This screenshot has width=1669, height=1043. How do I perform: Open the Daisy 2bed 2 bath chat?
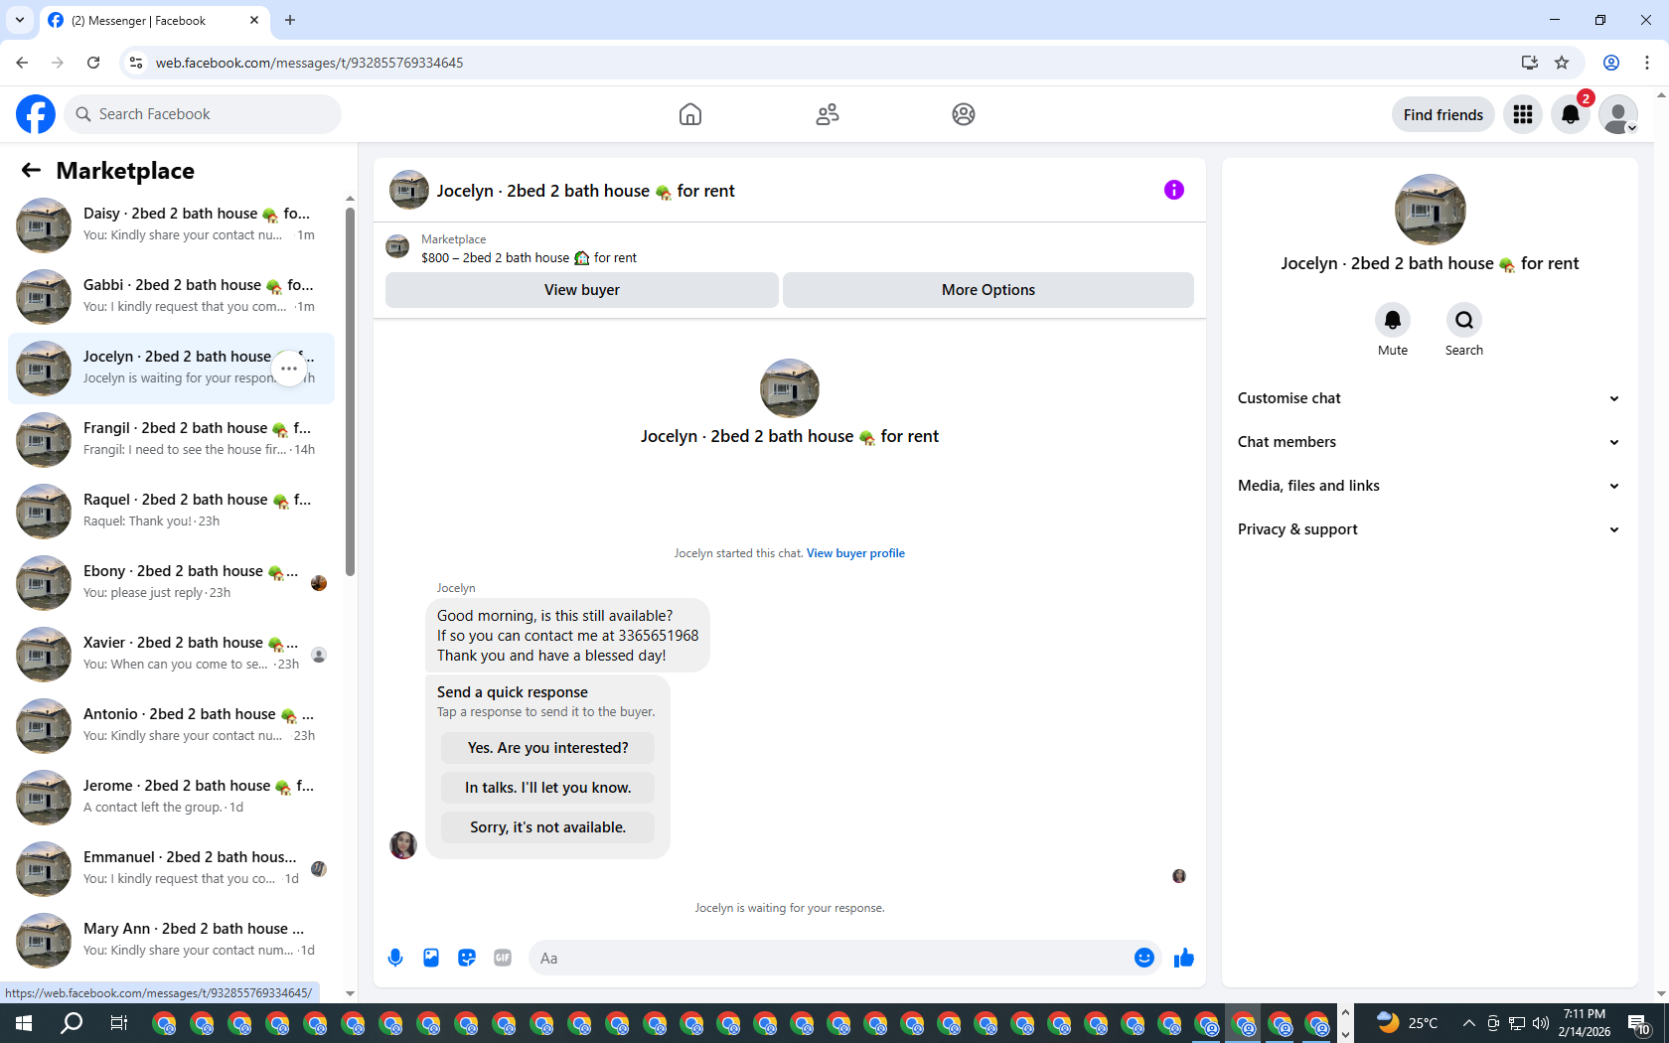click(171, 225)
